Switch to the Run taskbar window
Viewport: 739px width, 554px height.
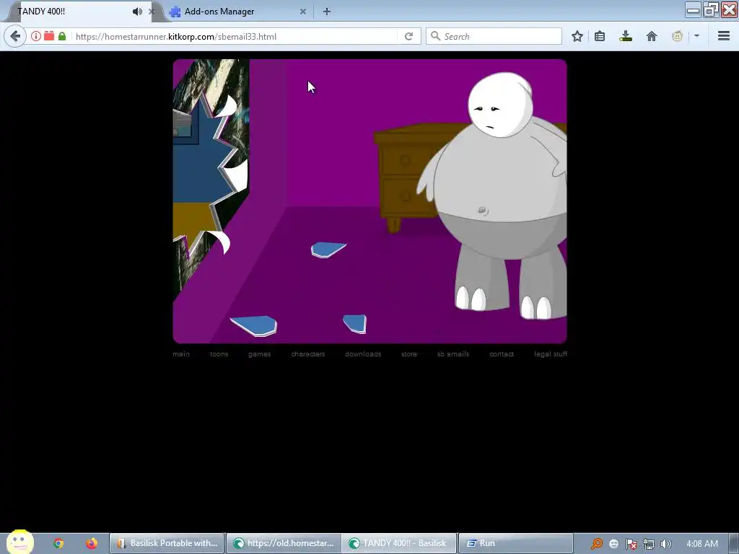[x=516, y=543]
